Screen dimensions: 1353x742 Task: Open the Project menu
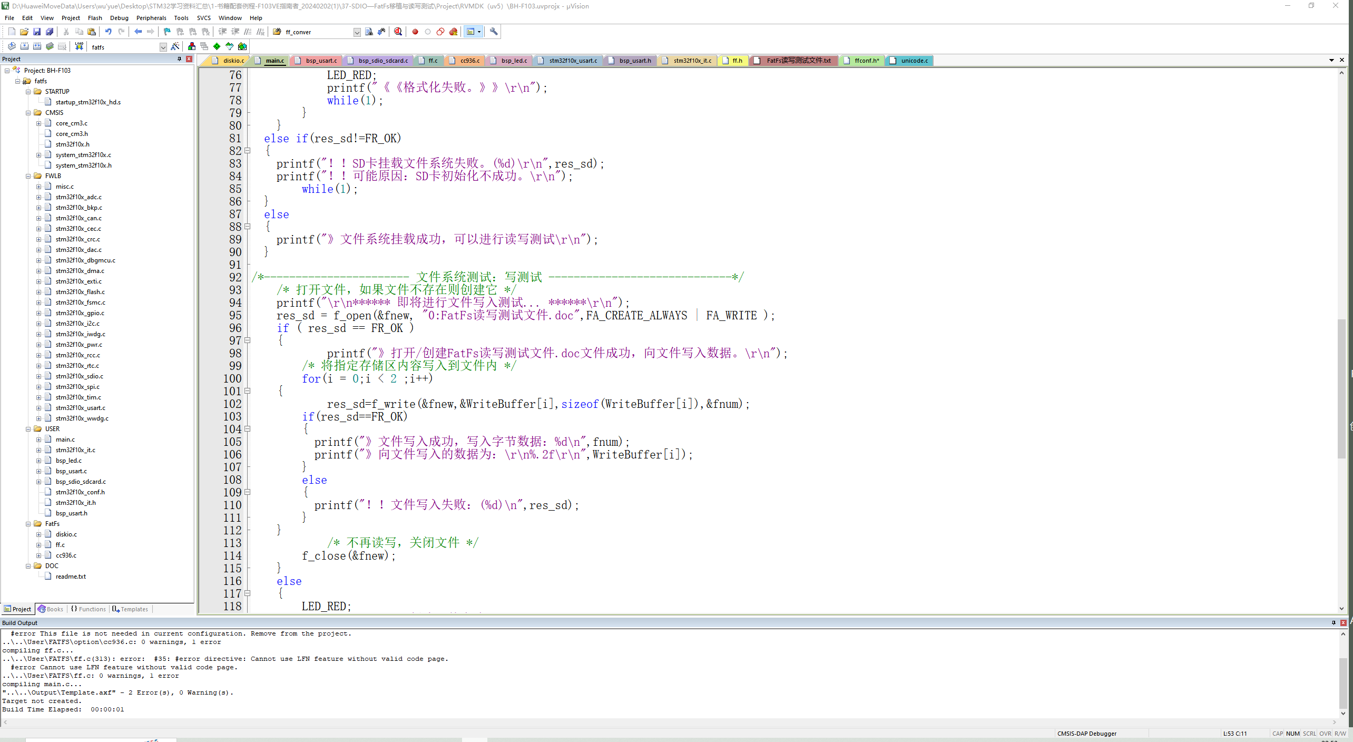(x=71, y=18)
